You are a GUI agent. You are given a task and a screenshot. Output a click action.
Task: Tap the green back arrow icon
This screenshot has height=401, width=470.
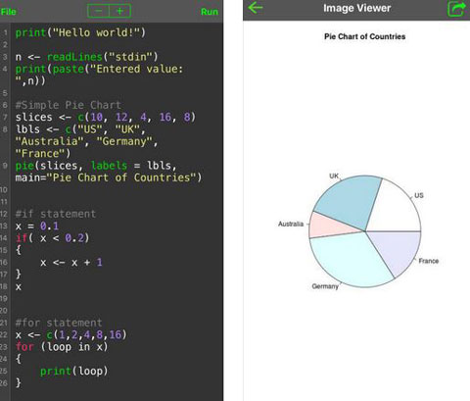[256, 8]
